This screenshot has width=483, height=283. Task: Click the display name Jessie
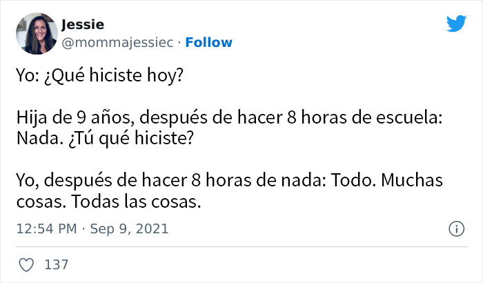tap(83, 26)
